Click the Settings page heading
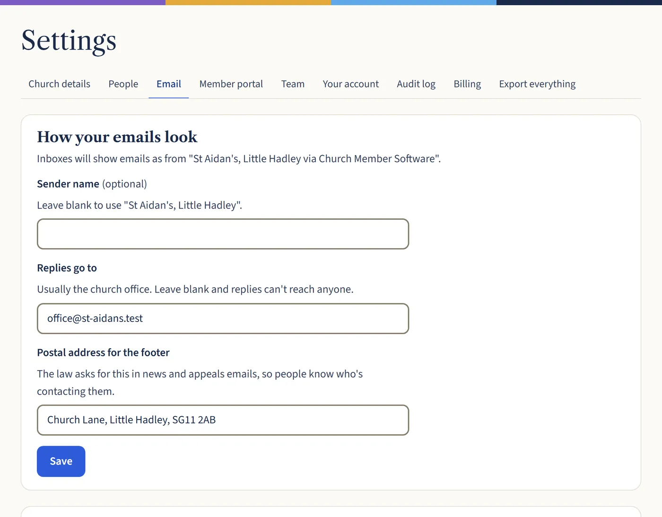This screenshot has height=517, width=662. [69, 41]
